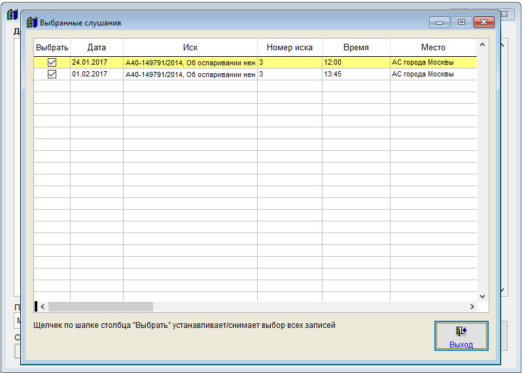This screenshot has height=373, width=524.
Task: Select the date cell 24.01.2017
Action: (97, 63)
